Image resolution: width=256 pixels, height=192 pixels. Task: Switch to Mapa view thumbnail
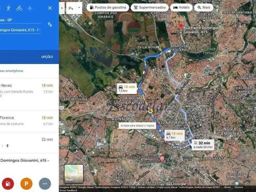[x=74, y=174]
